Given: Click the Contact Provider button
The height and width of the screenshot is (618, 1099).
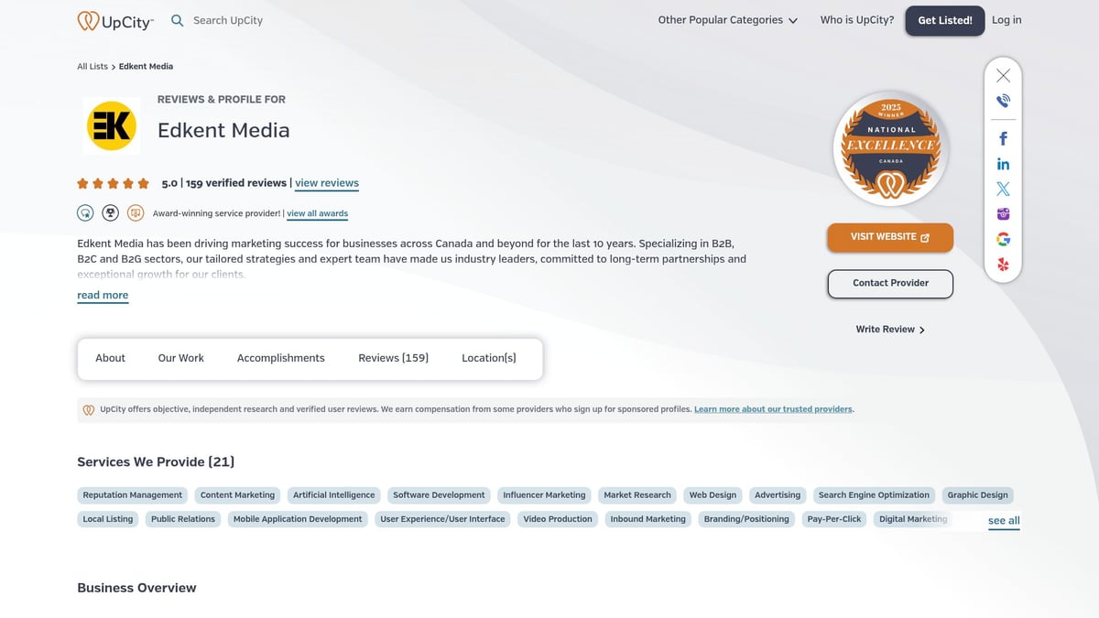Looking at the screenshot, I should click(x=890, y=284).
